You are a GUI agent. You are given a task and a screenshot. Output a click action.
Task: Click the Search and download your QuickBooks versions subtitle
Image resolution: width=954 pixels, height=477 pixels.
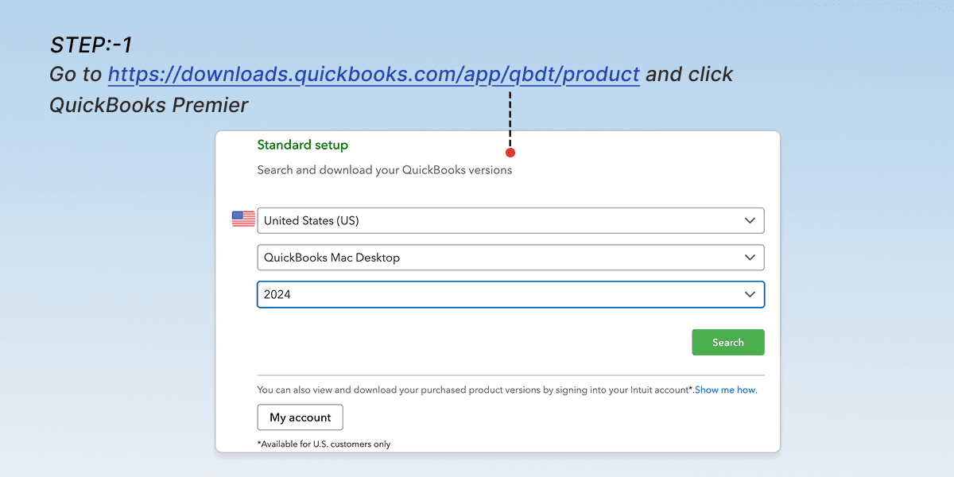pos(385,170)
